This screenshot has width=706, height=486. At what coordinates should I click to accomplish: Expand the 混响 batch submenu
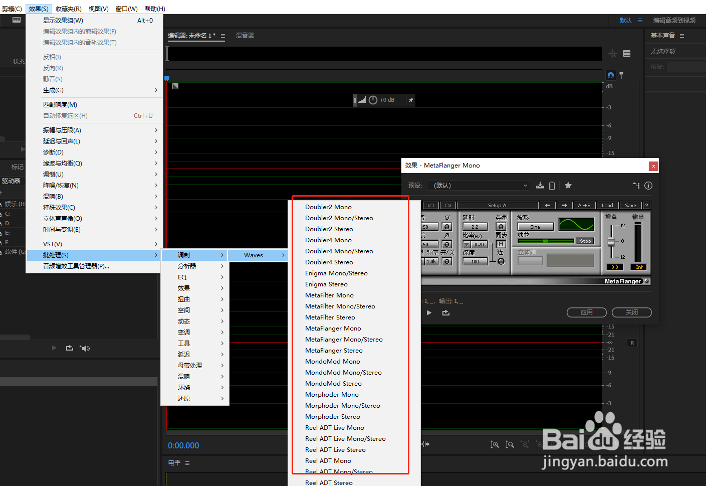pyautogui.click(x=195, y=377)
